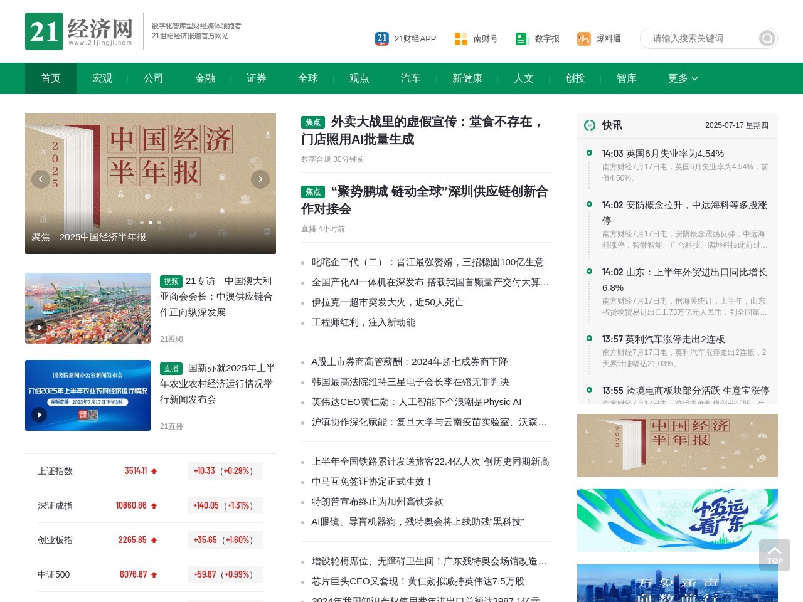Select the third carousel pagination dot
803x602 pixels.
pos(151,222)
